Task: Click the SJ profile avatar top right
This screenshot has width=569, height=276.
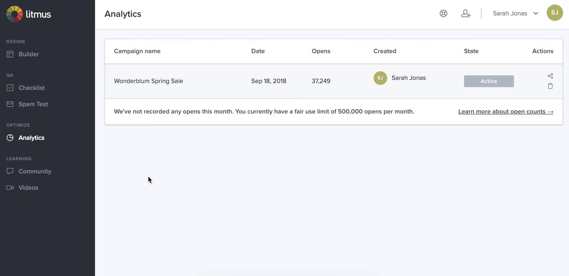Action: [x=554, y=13]
